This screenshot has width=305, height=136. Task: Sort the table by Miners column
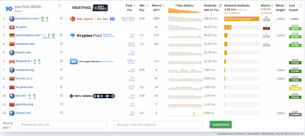tap(163, 6)
